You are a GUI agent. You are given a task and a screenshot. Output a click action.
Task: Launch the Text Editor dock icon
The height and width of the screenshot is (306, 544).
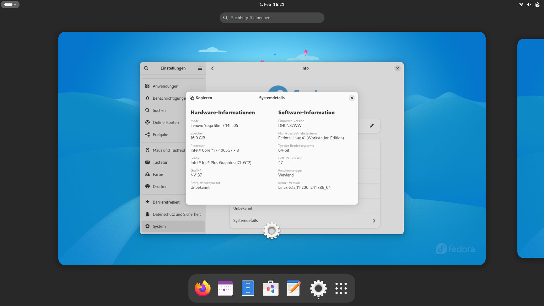point(293,288)
